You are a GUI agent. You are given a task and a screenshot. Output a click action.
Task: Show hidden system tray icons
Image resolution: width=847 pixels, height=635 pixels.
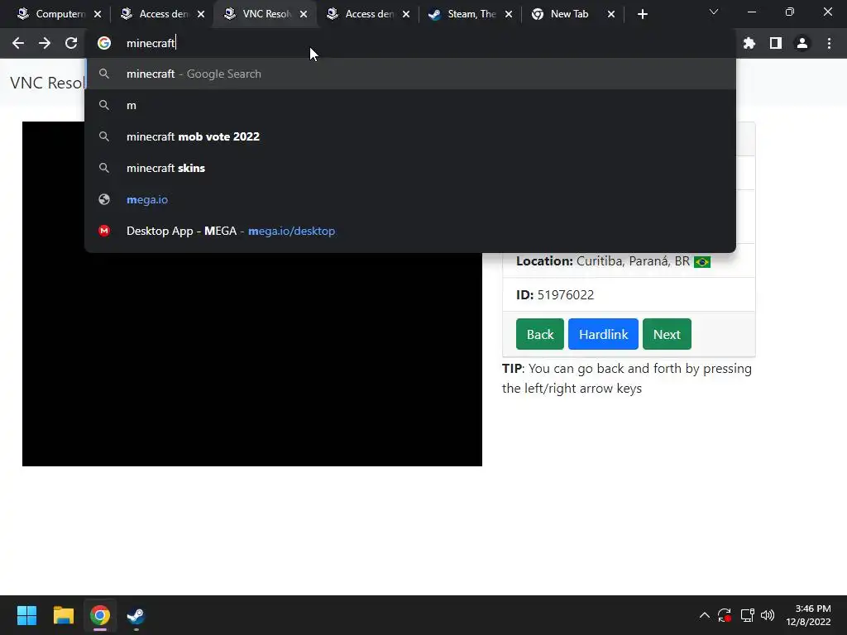pos(705,615)
